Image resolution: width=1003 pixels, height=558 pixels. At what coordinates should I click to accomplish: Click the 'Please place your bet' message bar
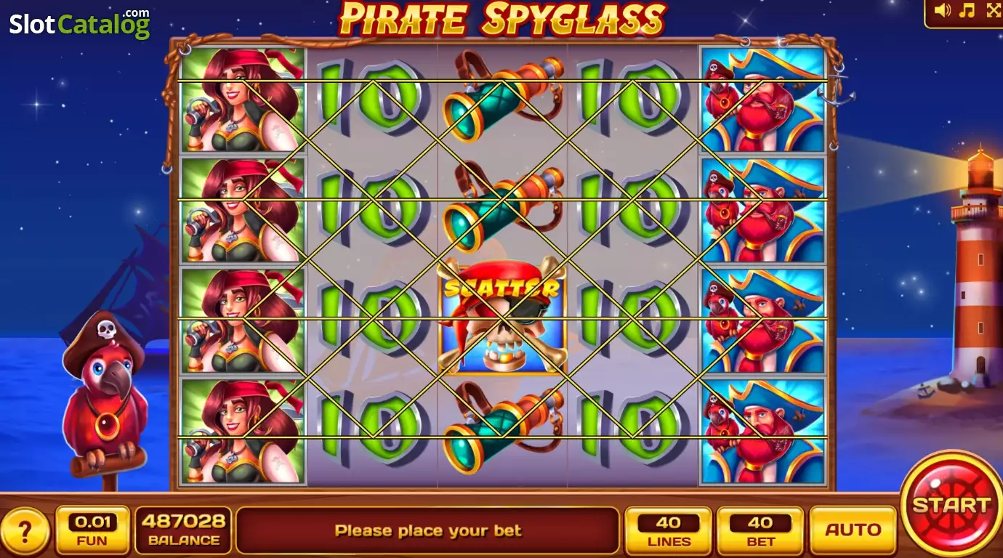pyautogui.click(x=428, y=530)
